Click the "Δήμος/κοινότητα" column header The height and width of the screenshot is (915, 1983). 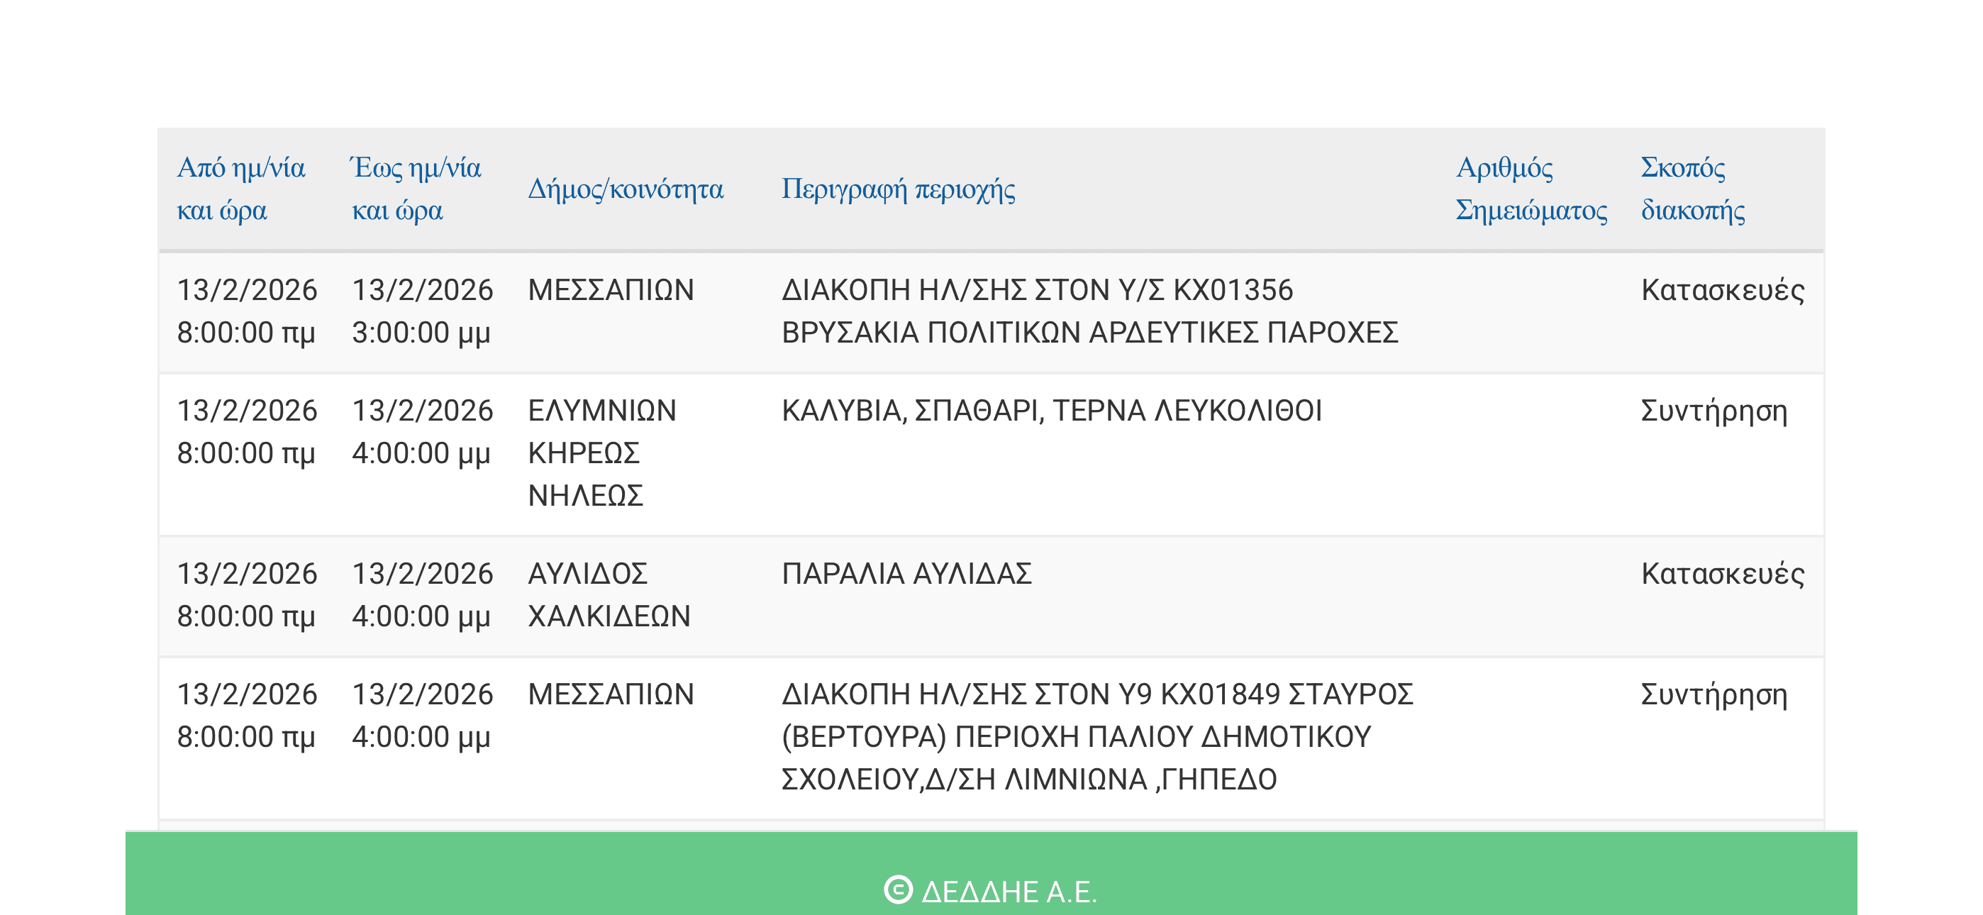coord(625,189)
